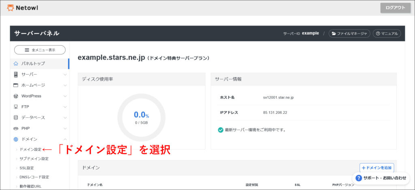Click the ドメイン名 column header
This screenshot has height=190, width=415.
pyautogui.click(x=95, y=185)
